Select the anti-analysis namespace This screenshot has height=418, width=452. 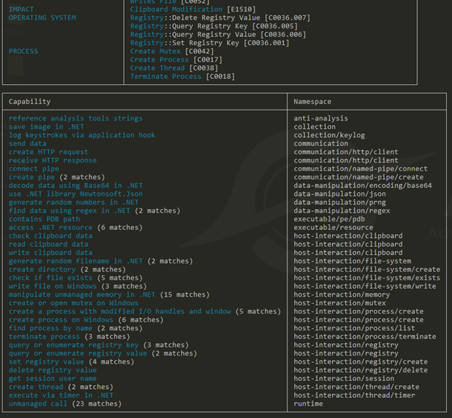pyautogui.click(x=321, y=118)
